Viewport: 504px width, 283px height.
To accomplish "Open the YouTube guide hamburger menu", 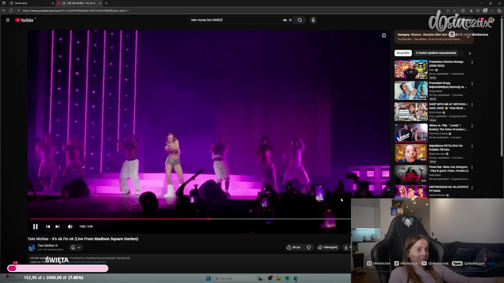I will click(7, 20).
